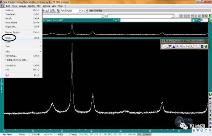Screen dimensions: 212x136
Task: Click the Scan ID input field
Action: pos(156,20)
